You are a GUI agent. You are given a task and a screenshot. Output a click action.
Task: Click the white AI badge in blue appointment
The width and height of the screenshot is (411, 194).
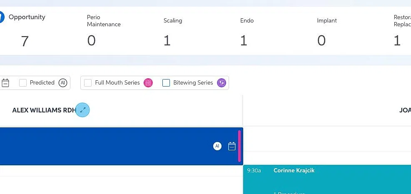coord(217,146)
